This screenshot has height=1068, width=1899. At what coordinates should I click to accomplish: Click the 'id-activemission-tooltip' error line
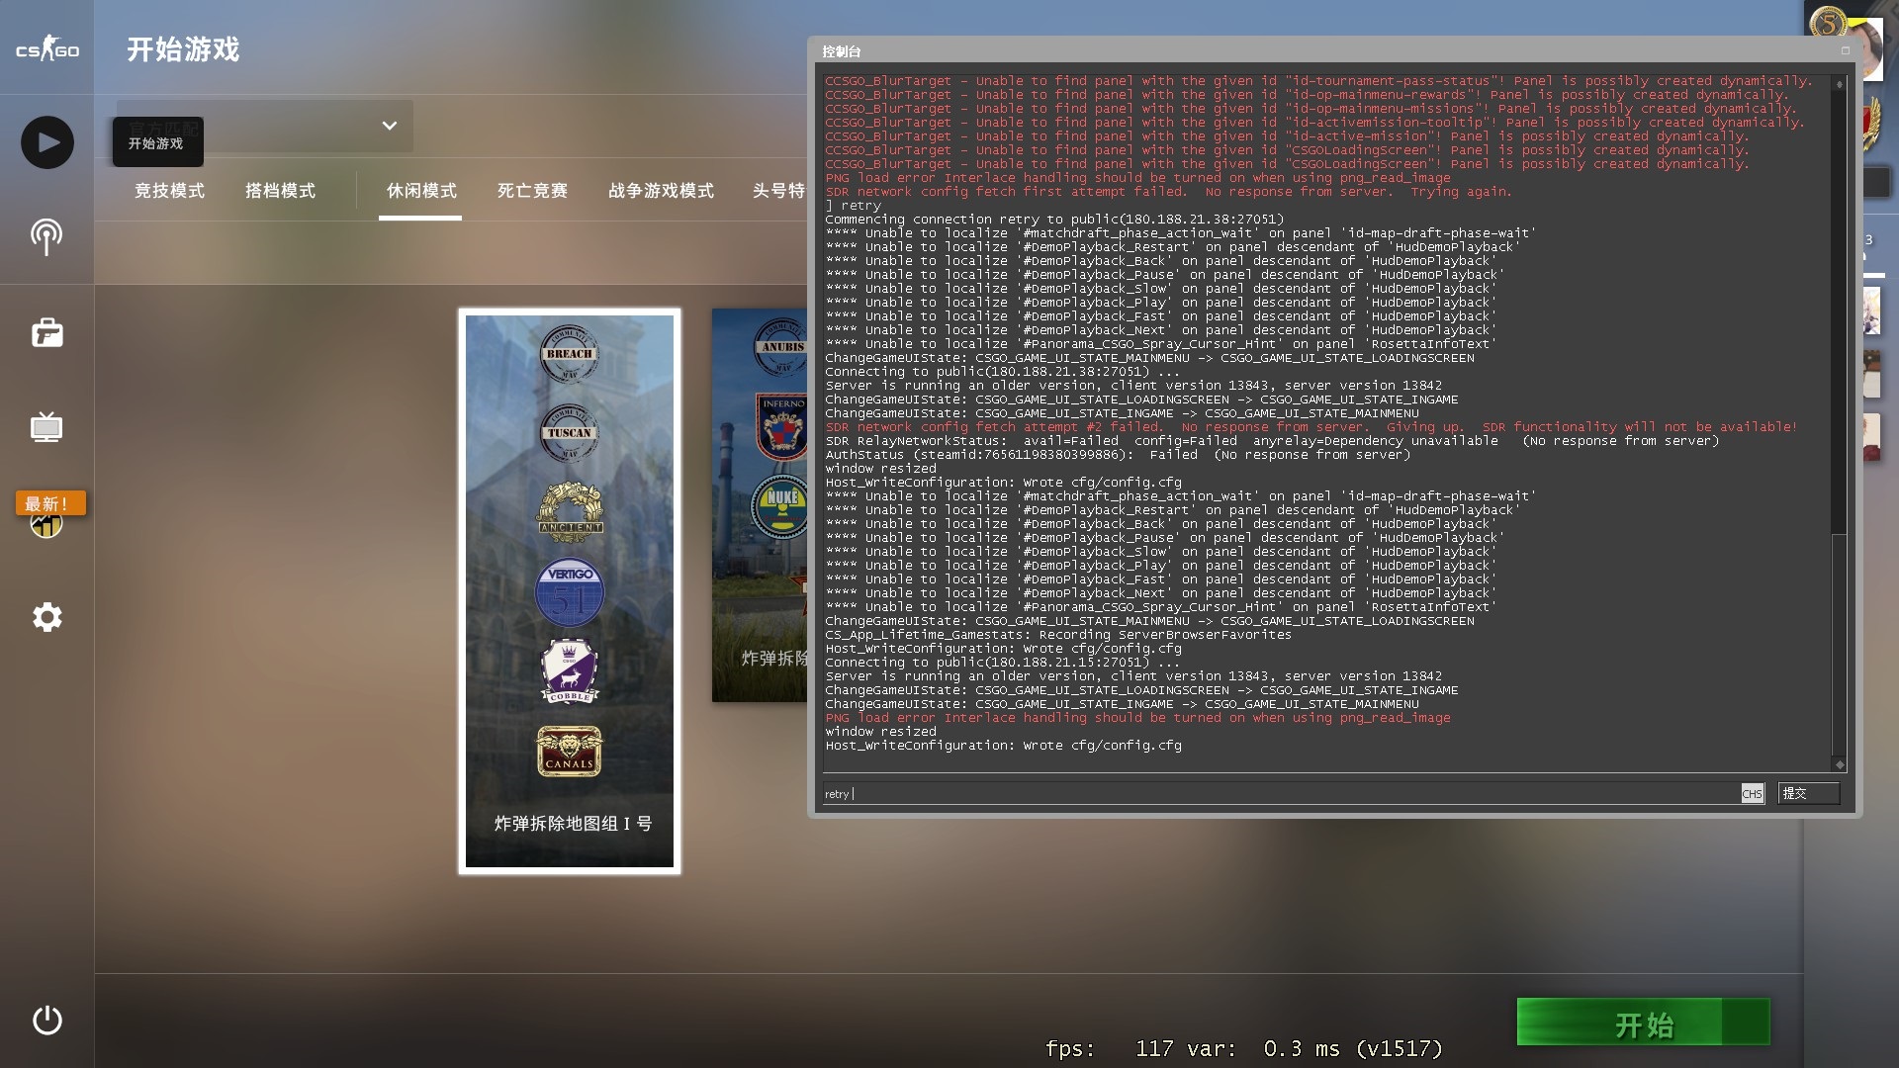[1314, 123]
